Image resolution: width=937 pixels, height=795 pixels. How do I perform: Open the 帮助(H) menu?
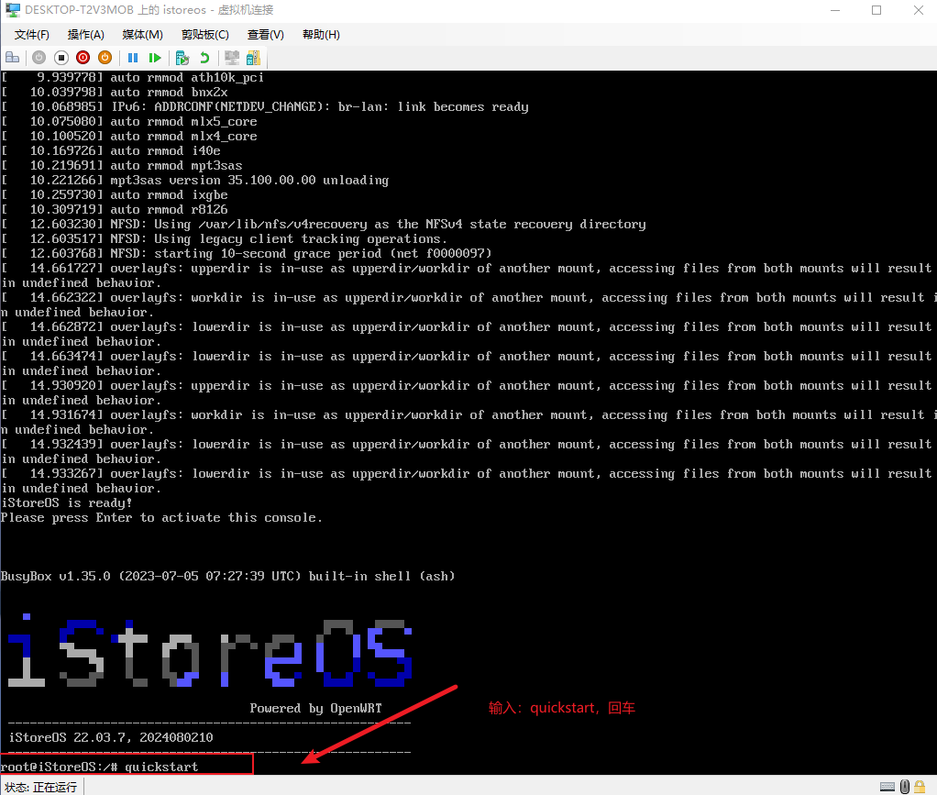tap(320, 34)
